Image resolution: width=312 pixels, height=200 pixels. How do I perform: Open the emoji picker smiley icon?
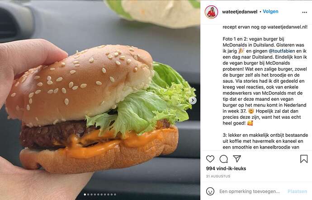[x=210, y=191]
